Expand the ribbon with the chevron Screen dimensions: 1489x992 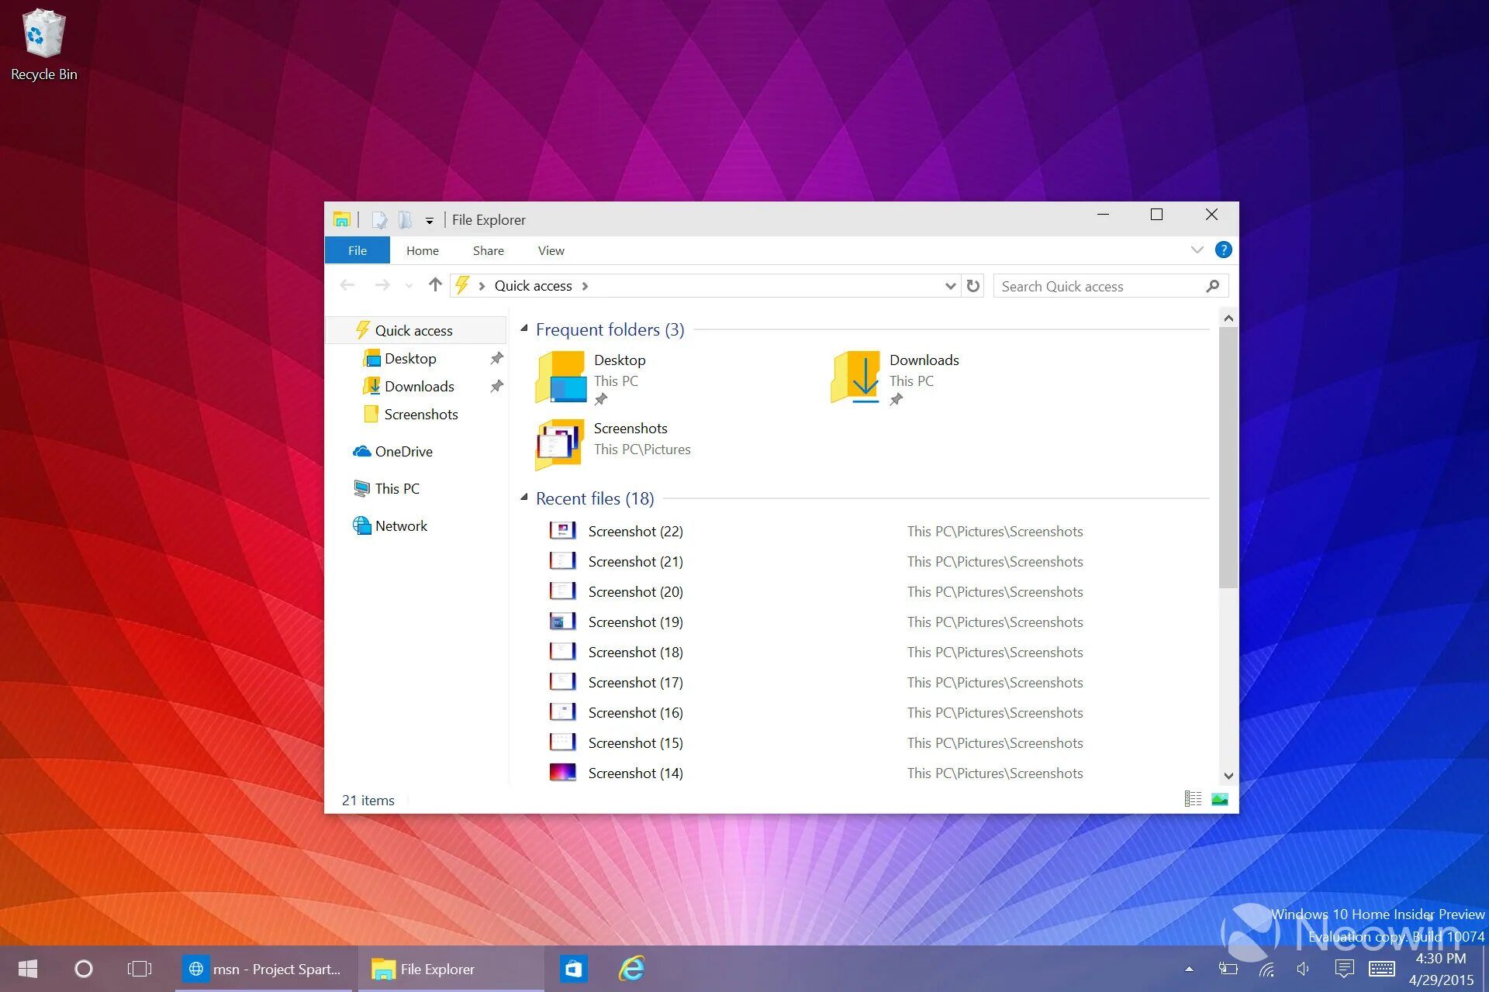click(x=1197, y=250)
